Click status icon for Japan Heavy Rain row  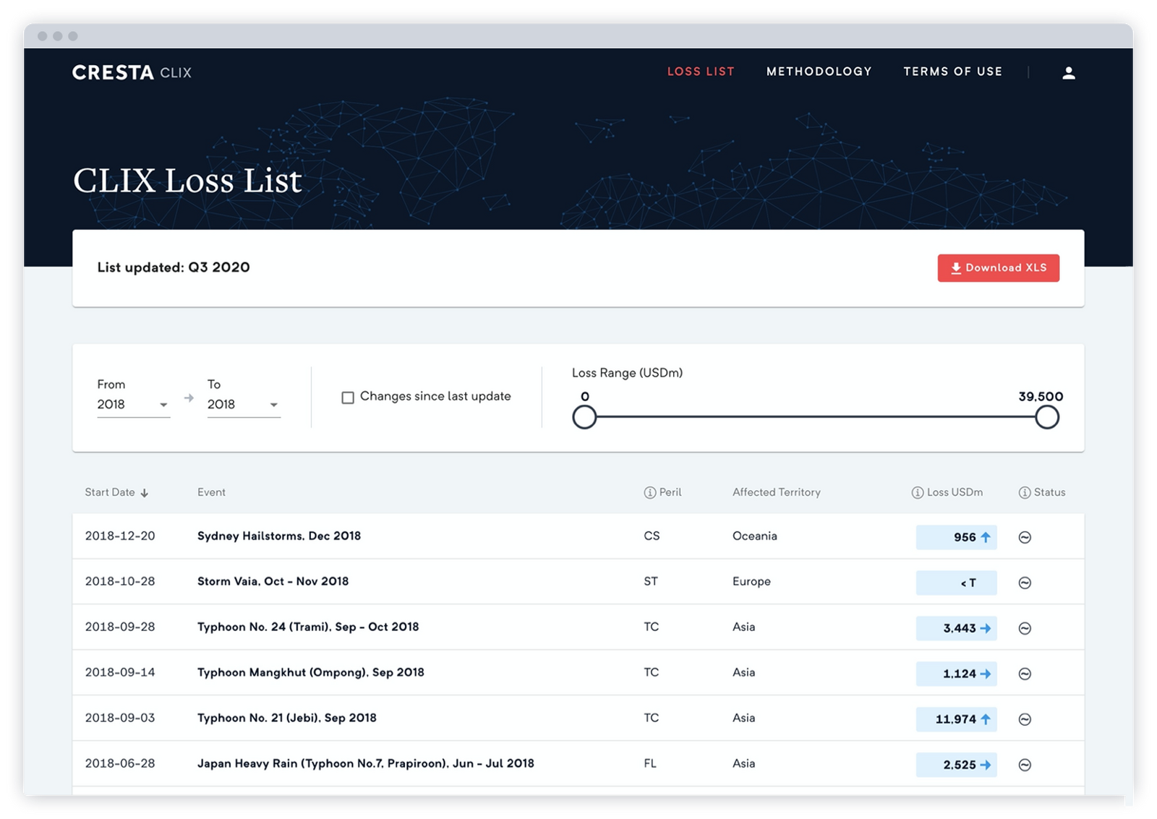point(1025,765)
